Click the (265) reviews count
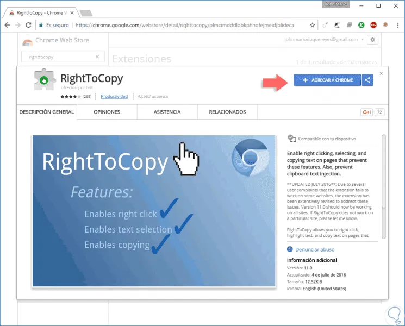This screenshot has width=405, height=326. tap(87, 97)
